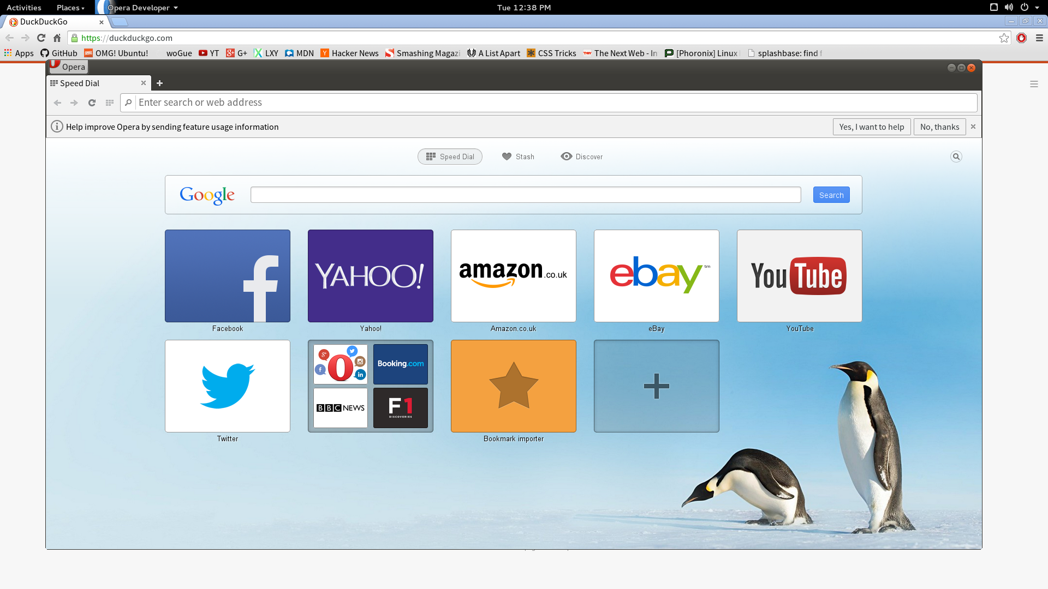Click the info icon in usage notification

pyautogui.click(x=57, y=127)
